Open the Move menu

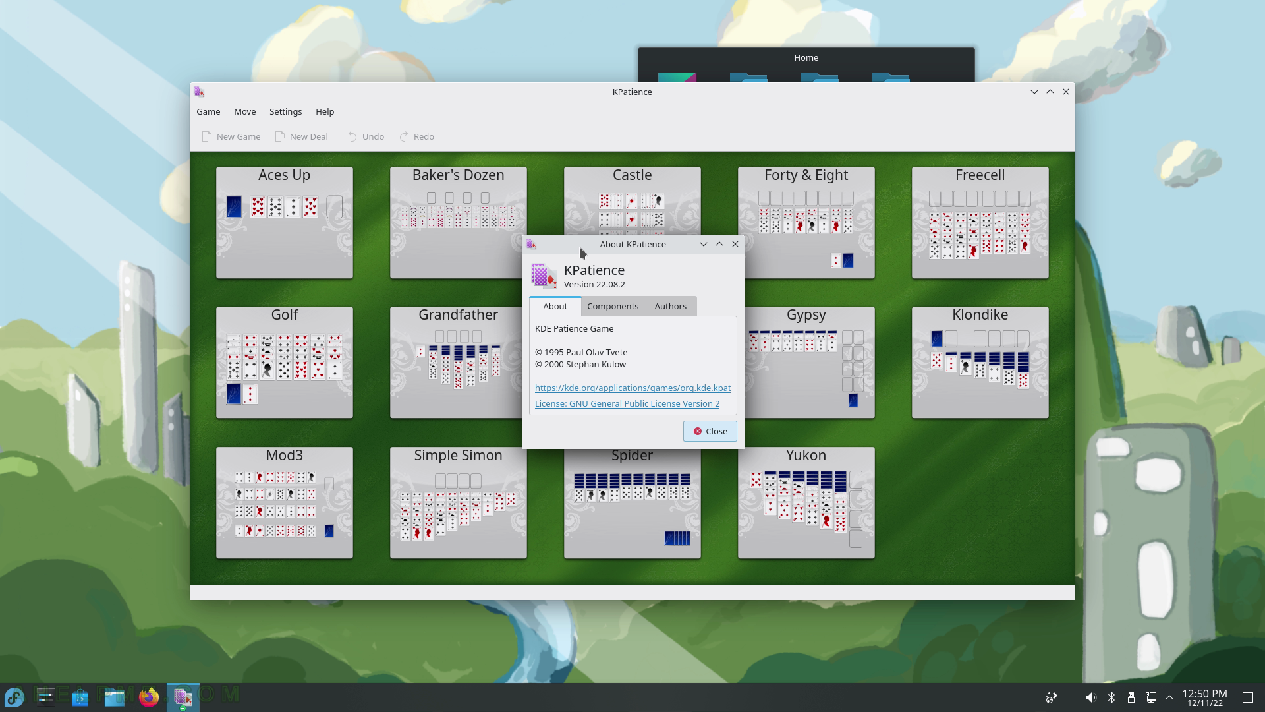244,111
